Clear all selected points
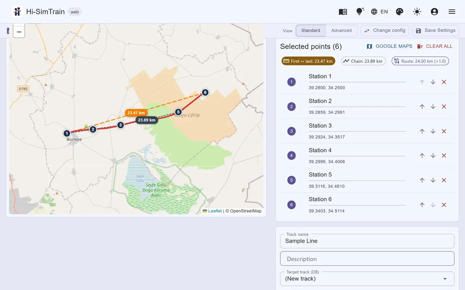Viewport: 465px width, 290px height. tap(435, 46)
